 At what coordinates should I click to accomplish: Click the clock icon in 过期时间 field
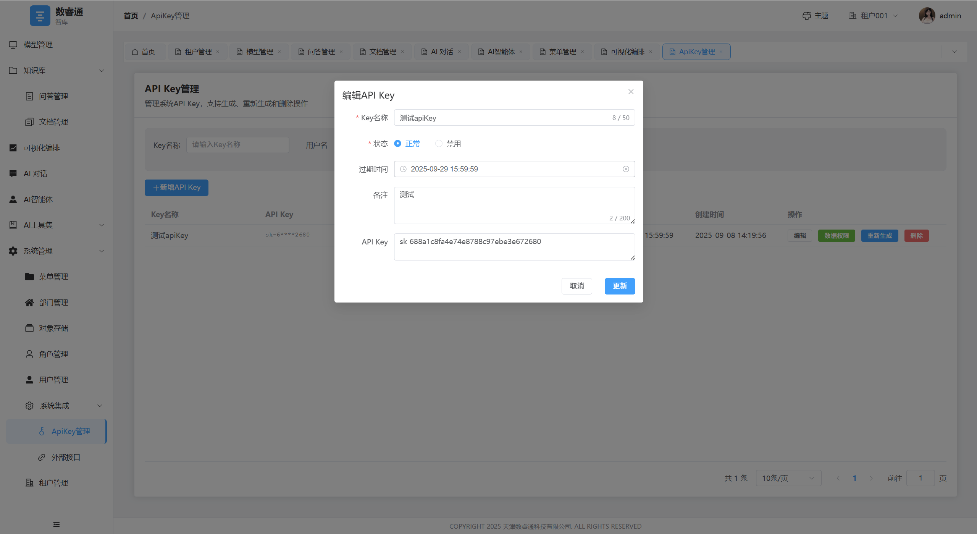403,169
